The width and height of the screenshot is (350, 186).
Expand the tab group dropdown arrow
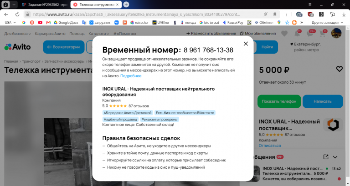coord(14,5)
